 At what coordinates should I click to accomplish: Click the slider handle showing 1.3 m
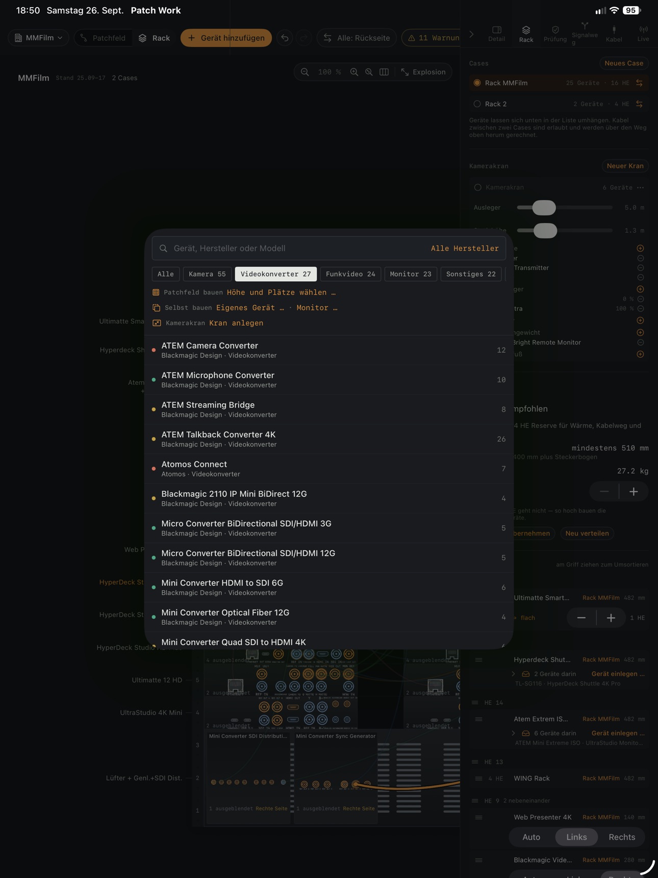[x=545, y=231]
